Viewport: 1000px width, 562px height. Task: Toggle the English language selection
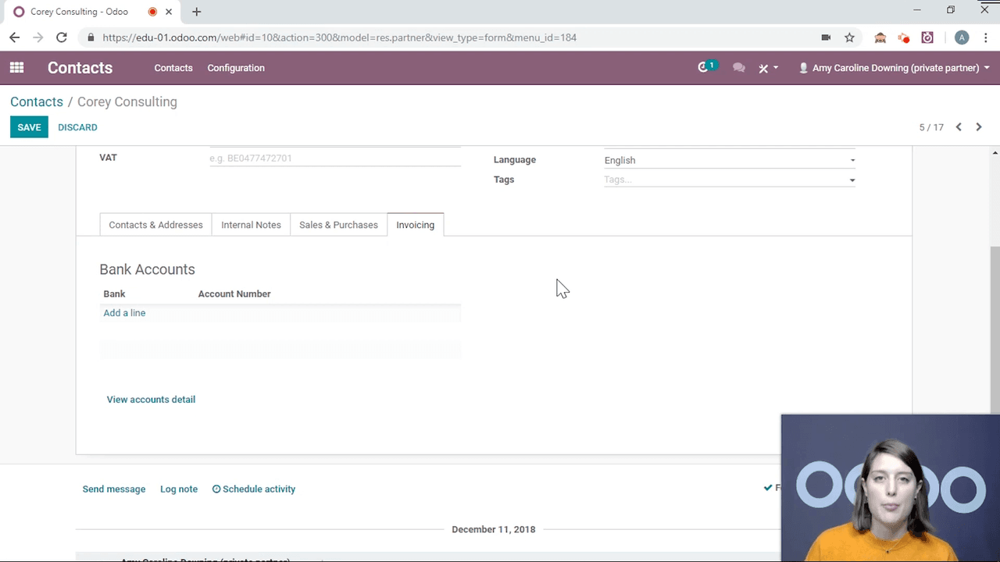tap(620, 160)
